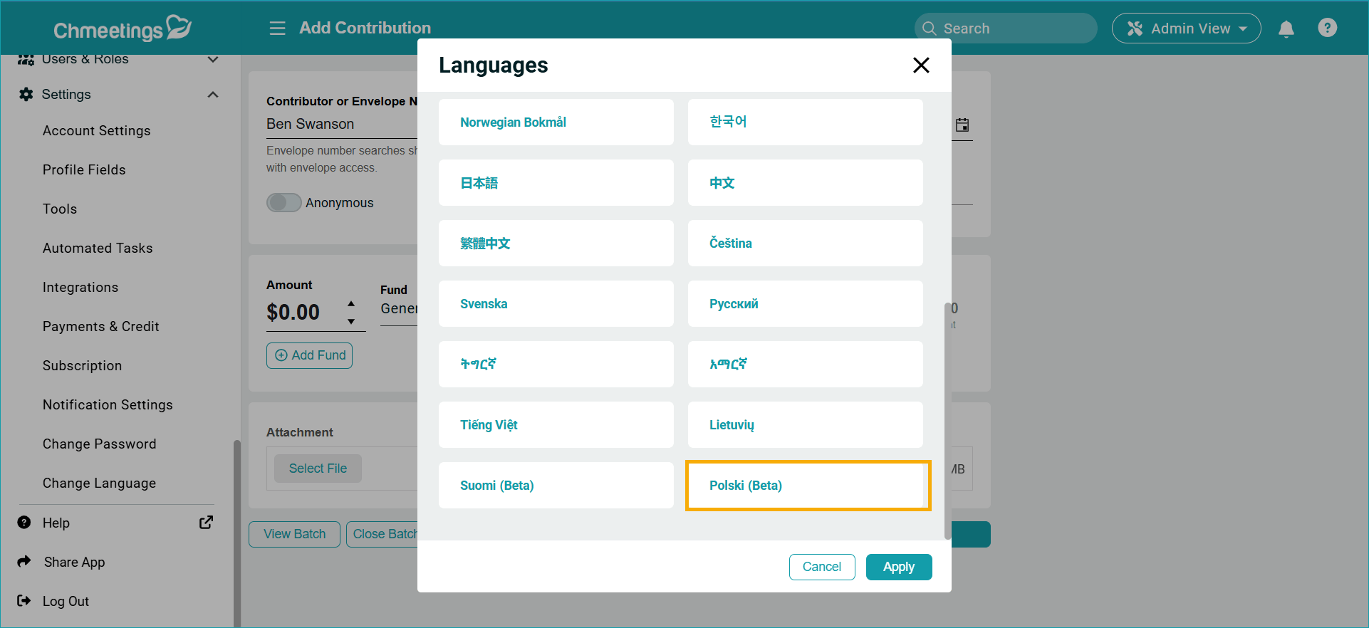Click the Ben Swanson contributor field
1369x628 pixels.
tap(342, 125)
